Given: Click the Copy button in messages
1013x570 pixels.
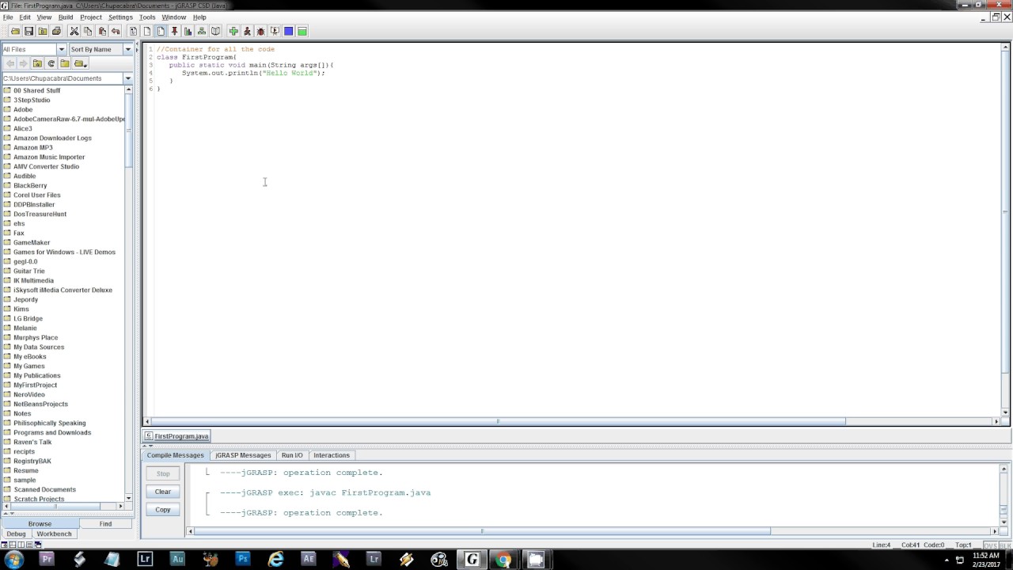Looking at the screenshot, I should pos(163,510).
